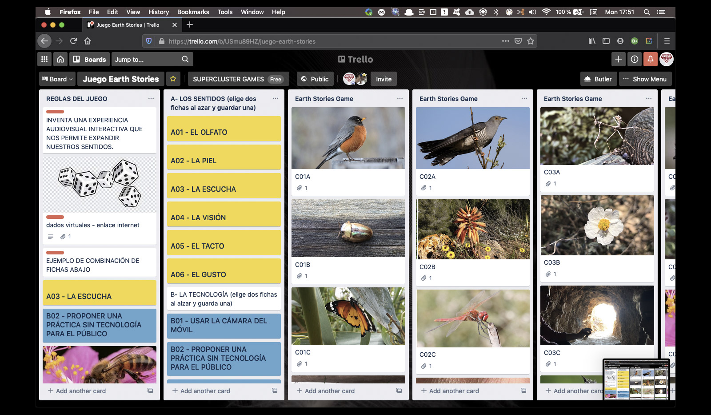
Task: Change the Public visibility setting
Action: point(315,79)
